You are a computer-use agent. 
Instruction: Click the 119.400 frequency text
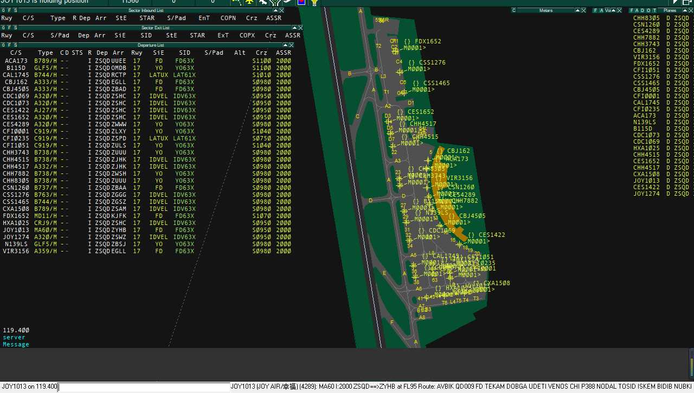(x=16, y=330)
